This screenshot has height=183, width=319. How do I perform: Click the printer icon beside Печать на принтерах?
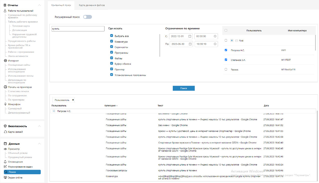pos(5,87)
